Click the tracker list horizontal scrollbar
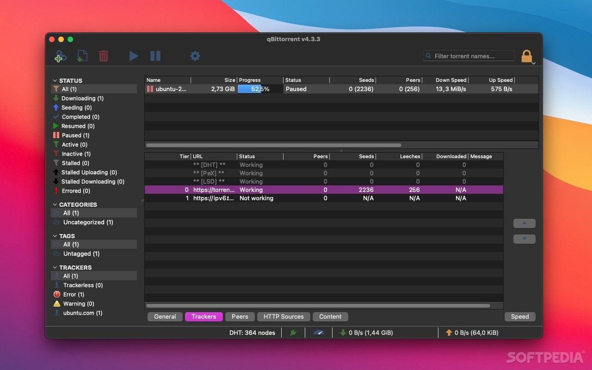The width and height of the screenshot is (592, 370). (x=318, y=306)
